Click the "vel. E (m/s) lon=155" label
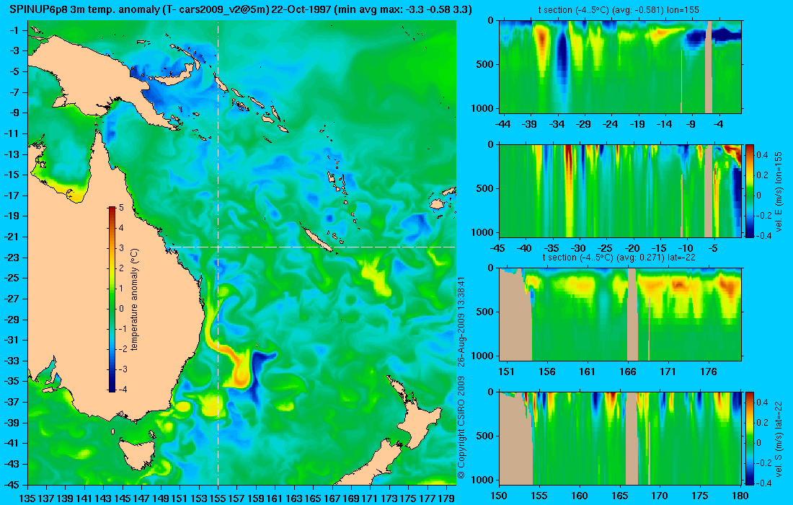 tap(779, 190)
